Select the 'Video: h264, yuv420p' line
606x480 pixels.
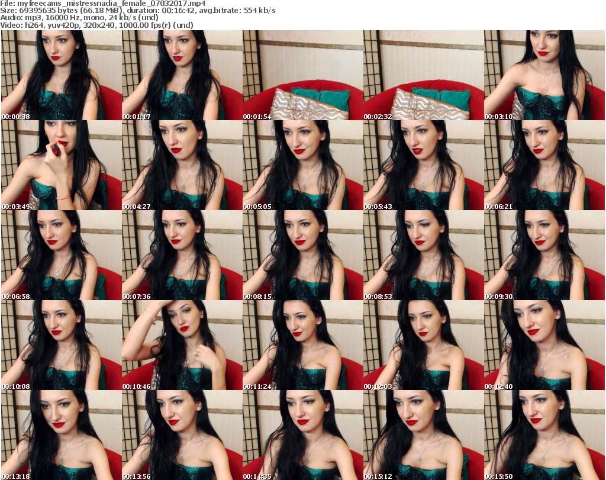96,25
